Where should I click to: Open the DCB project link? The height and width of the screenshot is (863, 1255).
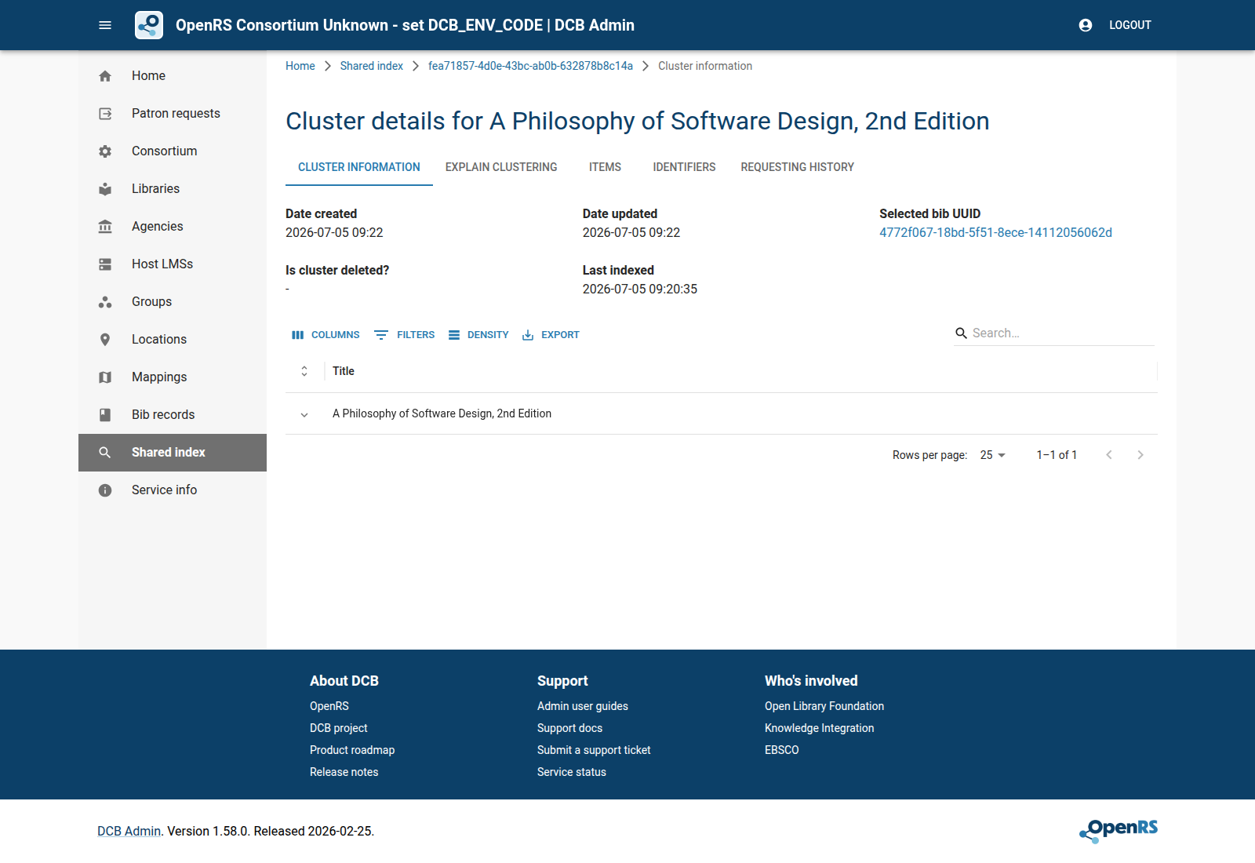click(x=339, y=728)
